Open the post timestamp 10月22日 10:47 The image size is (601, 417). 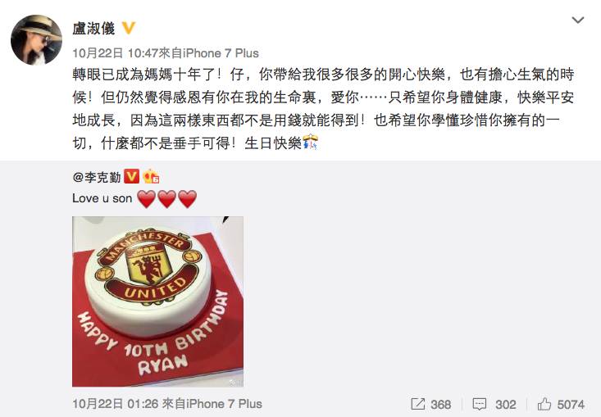(x=115, y=53)
